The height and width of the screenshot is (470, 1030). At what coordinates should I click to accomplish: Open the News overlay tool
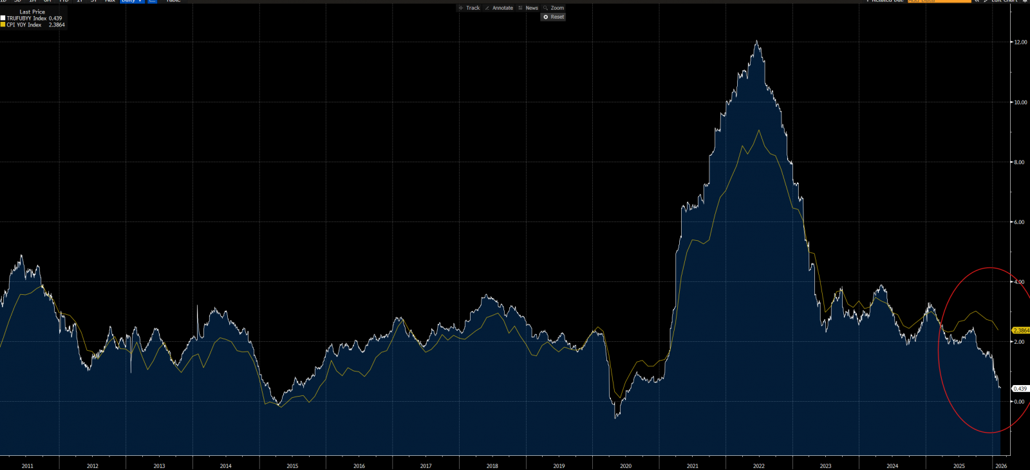click(x=528, y=8)
